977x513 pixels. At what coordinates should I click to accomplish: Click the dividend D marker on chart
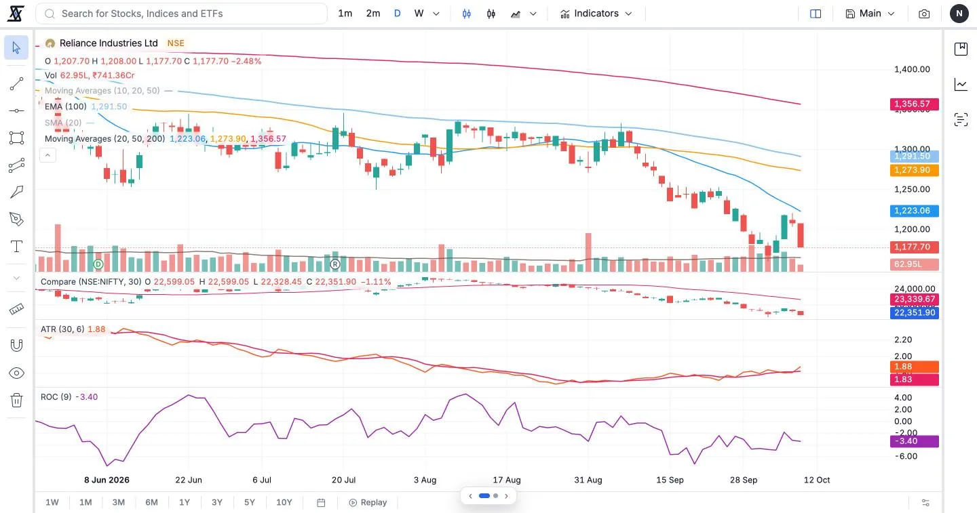tap(98, 264)
